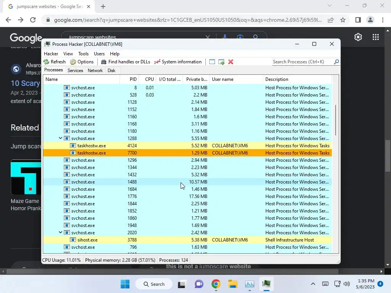Screen dimensions: 391x293
Task: Select taskhostw.exe process with PID 4124
Action: pos(187,145)
